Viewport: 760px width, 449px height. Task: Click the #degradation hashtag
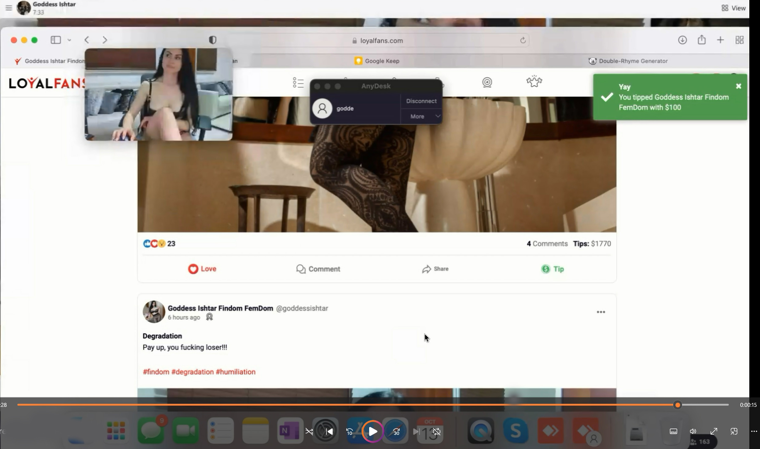pyautogui.click(x=193, y=372)
